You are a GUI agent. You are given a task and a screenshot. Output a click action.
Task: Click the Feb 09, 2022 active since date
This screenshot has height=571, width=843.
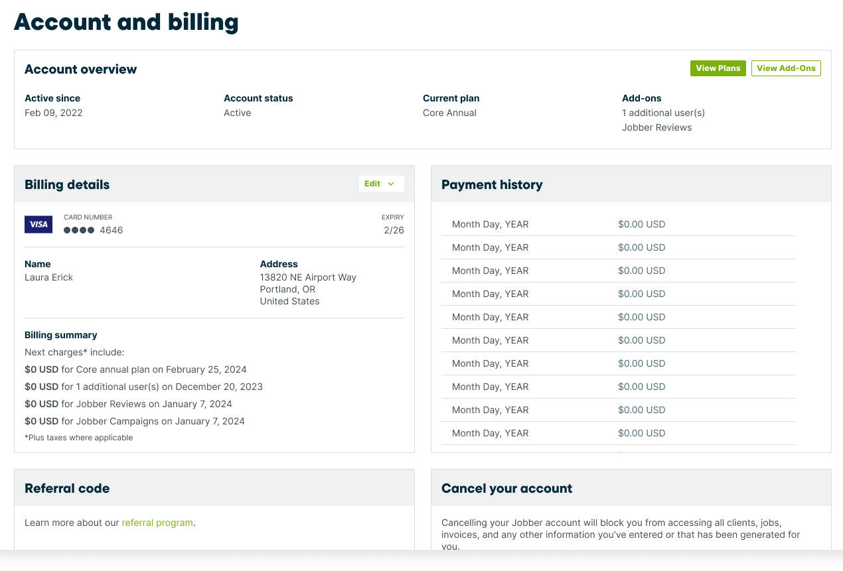click(54, 113)
